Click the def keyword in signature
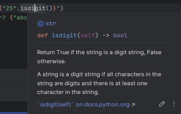This screenshot has height=114, width=181. coord(43,35)
